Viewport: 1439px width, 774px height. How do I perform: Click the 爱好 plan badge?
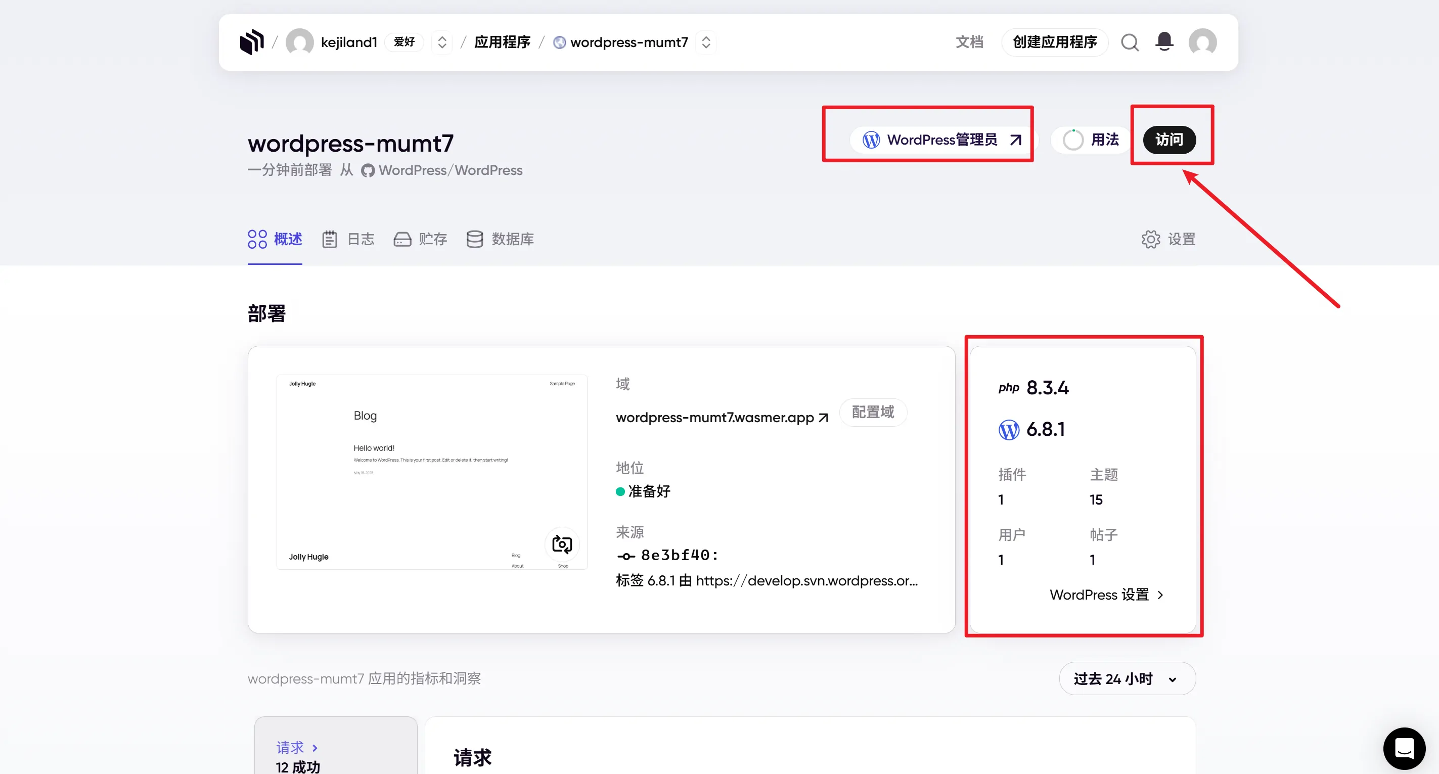pos(404,42)
